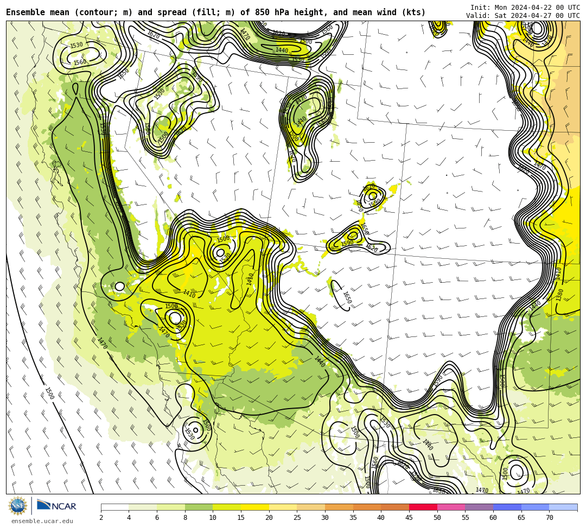Pick the orange 30–35 colorbar swatch
The image size is (586, 528).
click(x=339, y=507)
